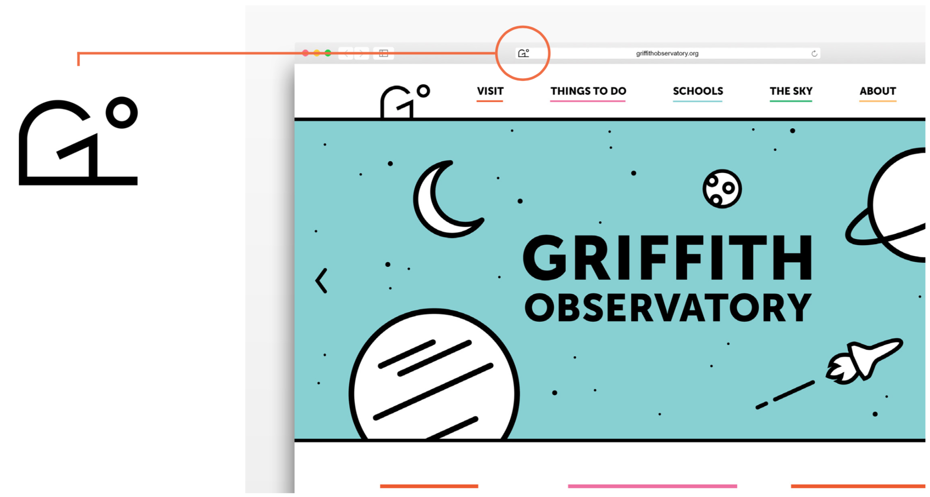Toggle the browser sidebar button

tap(383, 53)
